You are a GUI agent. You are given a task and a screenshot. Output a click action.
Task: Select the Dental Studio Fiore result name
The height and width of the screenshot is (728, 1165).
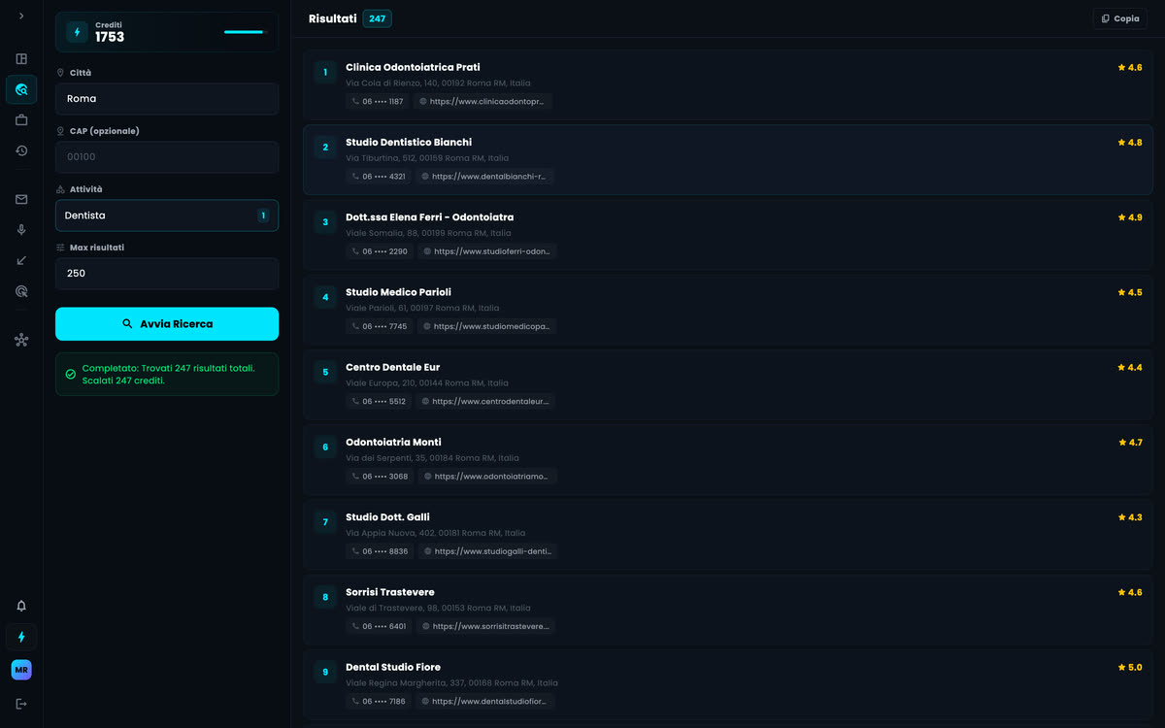pos(393,667)
